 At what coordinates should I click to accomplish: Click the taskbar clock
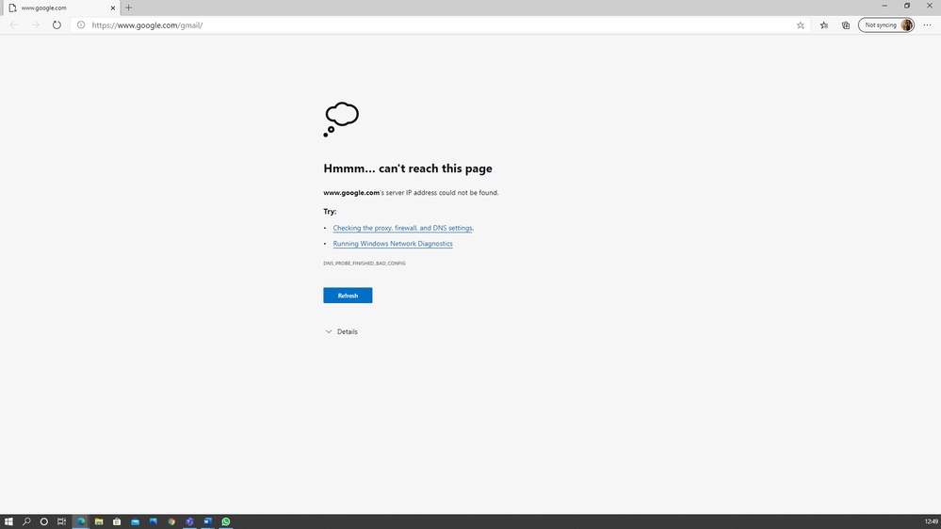pos(931,521)
